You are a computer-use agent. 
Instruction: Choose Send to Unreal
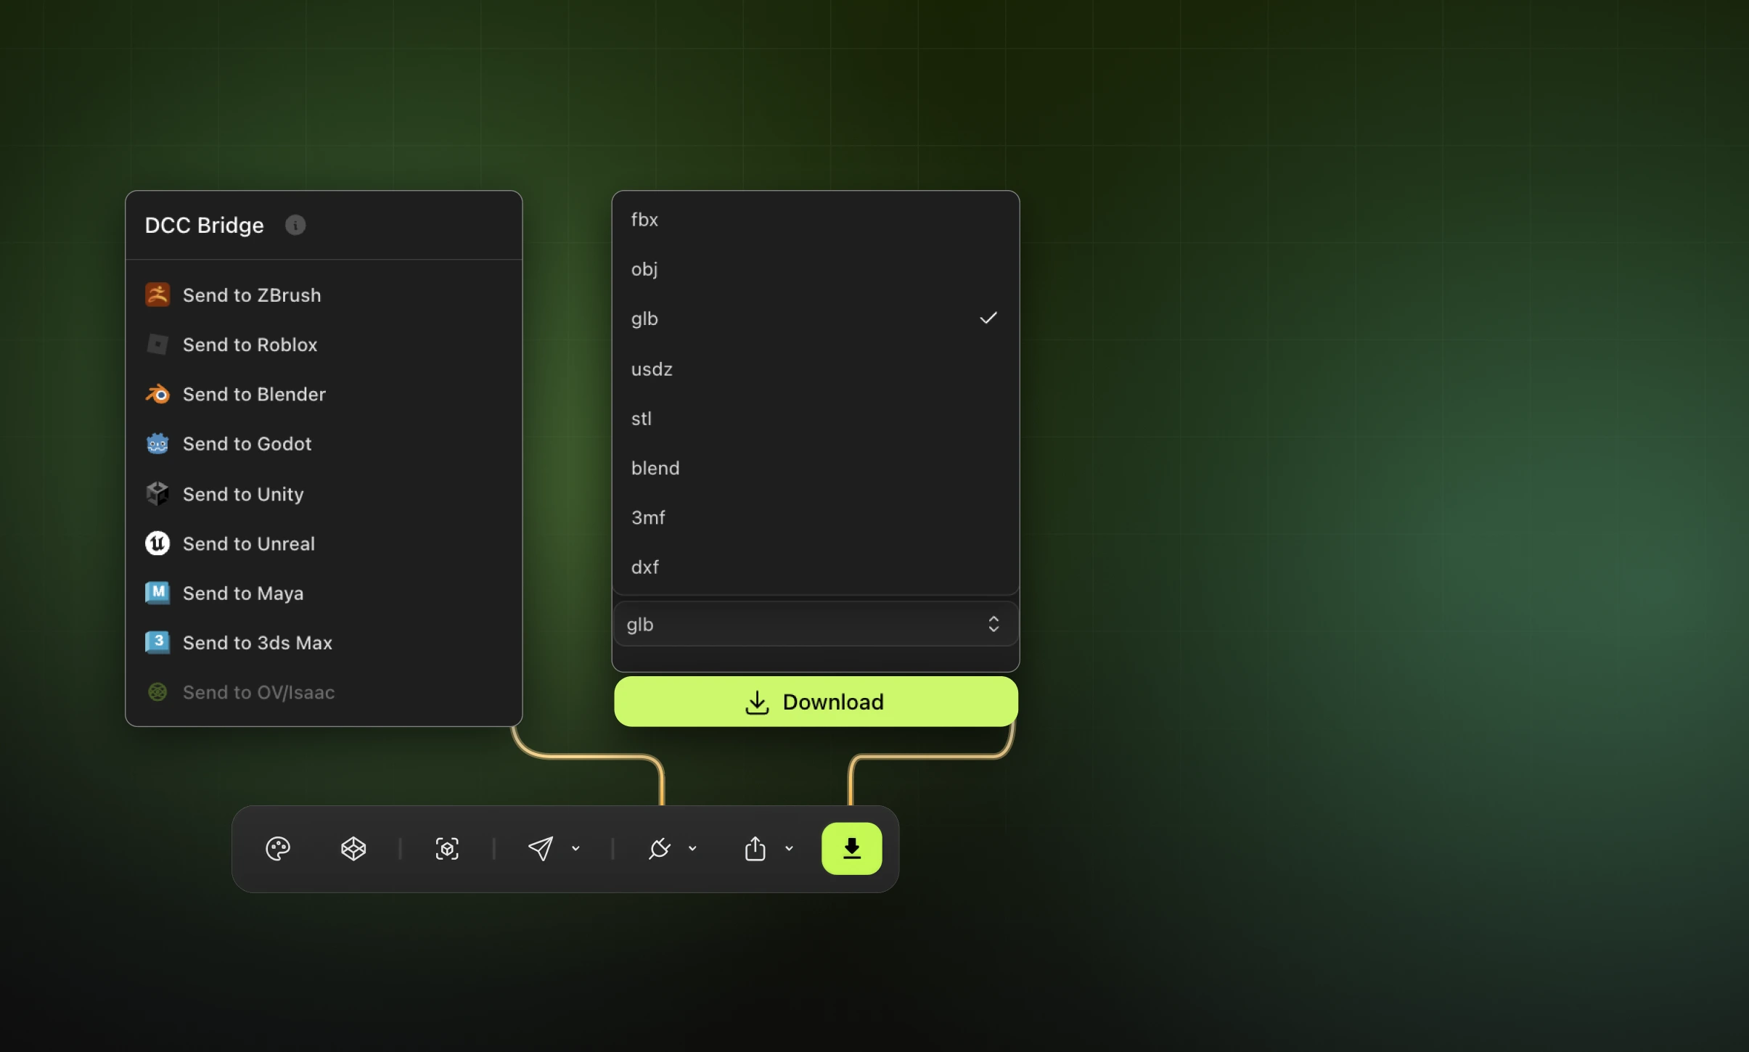(324, 543)
